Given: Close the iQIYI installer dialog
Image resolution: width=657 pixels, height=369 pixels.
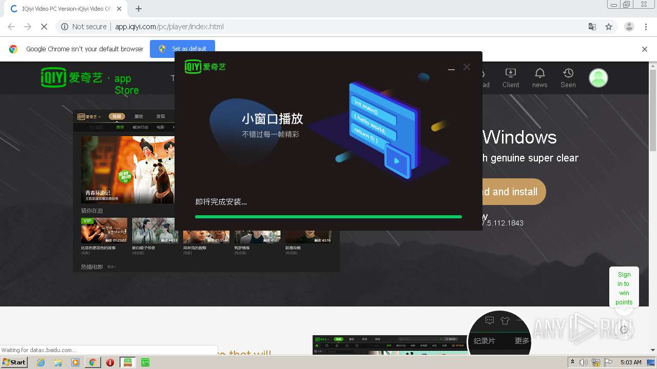Looking at the screenshot, I should point(467,67).
